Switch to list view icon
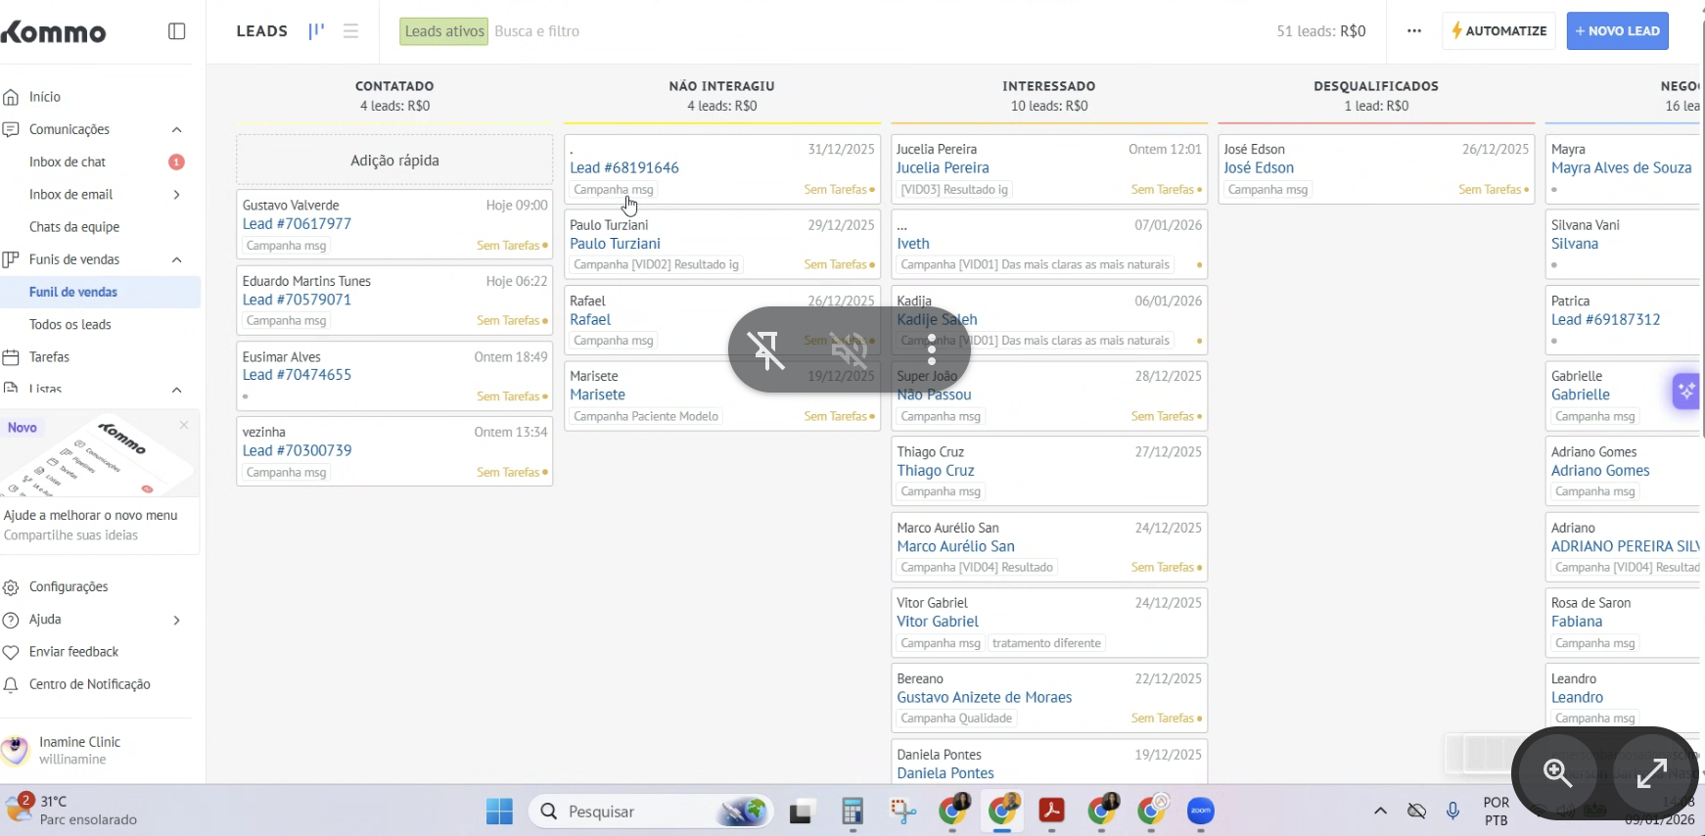Screen dimensions: 1705x836 tap(350, 31)
